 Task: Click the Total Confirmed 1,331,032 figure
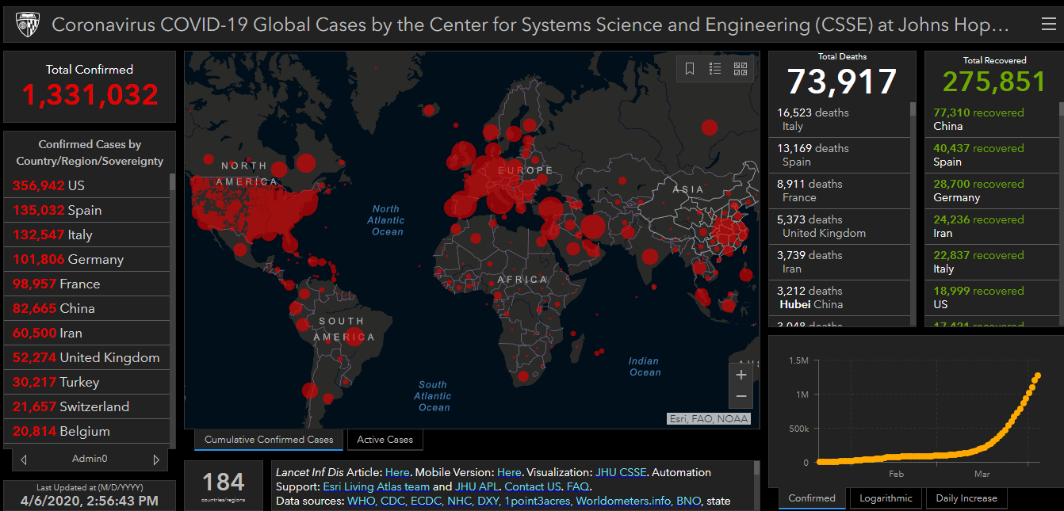click(x=90, y=95)
